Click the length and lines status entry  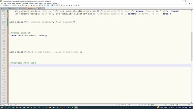click(x=123, y=105)
